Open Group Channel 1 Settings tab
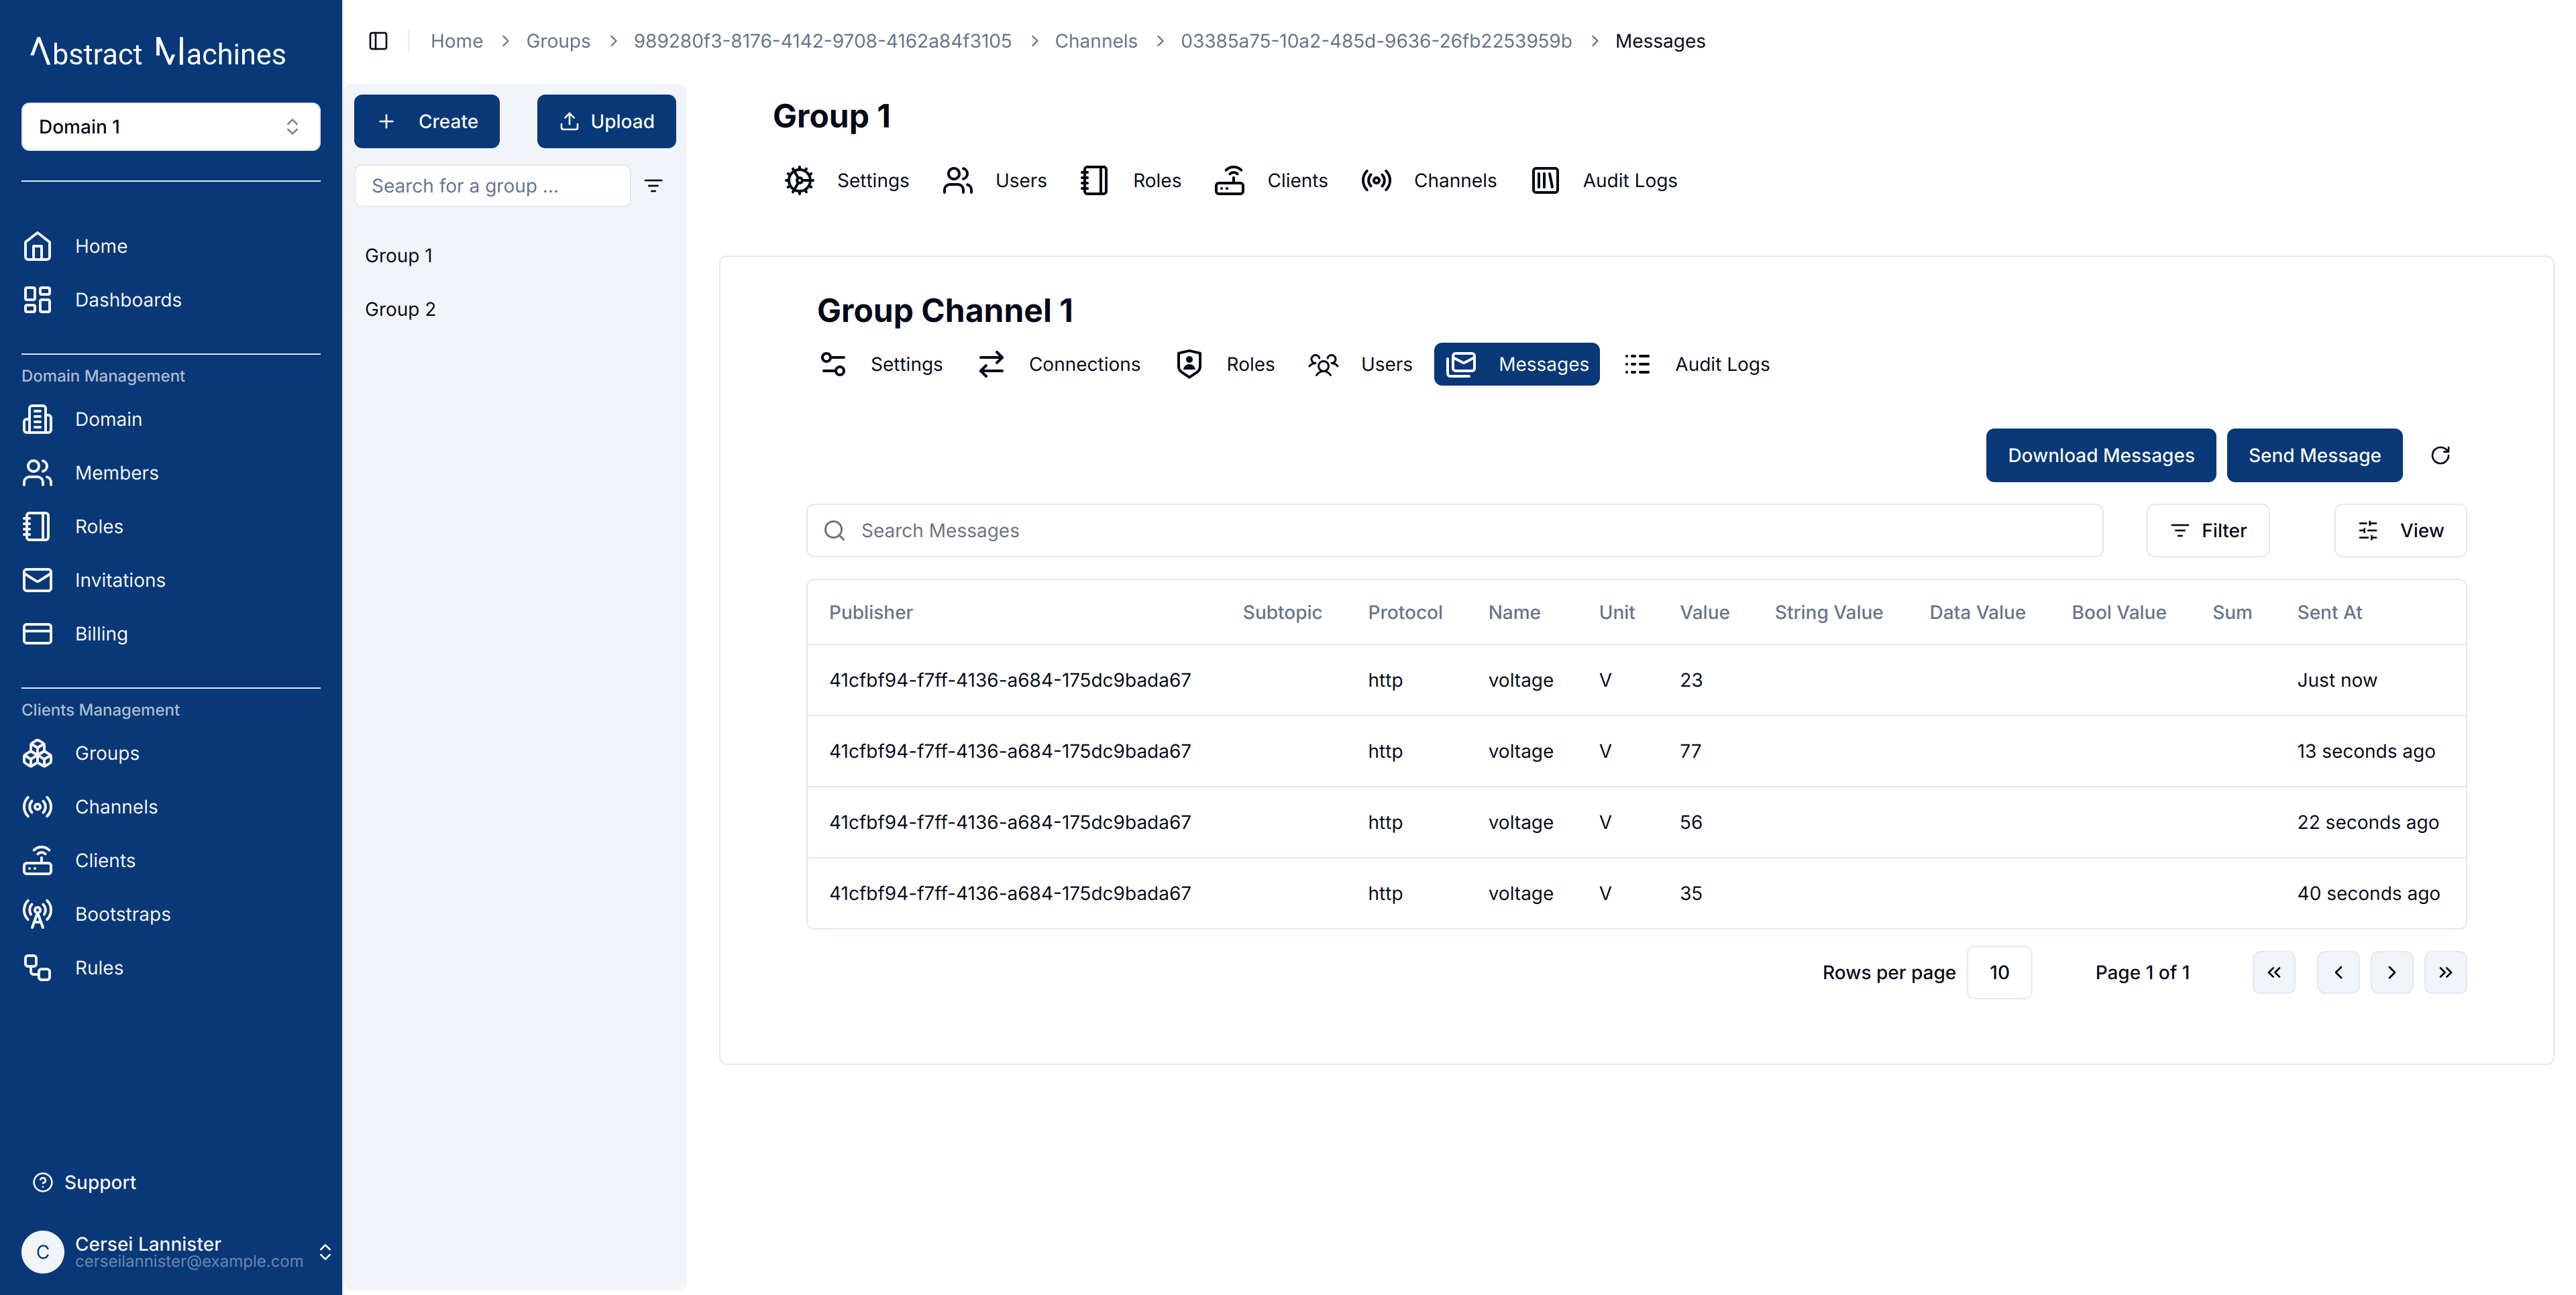The width and height of the screenshot is (2576, 1295). coord(881,364)
